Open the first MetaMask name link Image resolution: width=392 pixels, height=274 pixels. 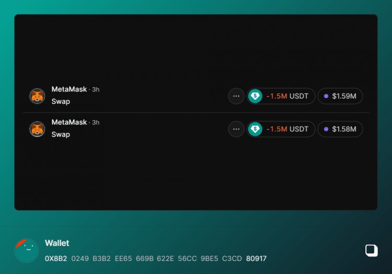click(69, 89)
